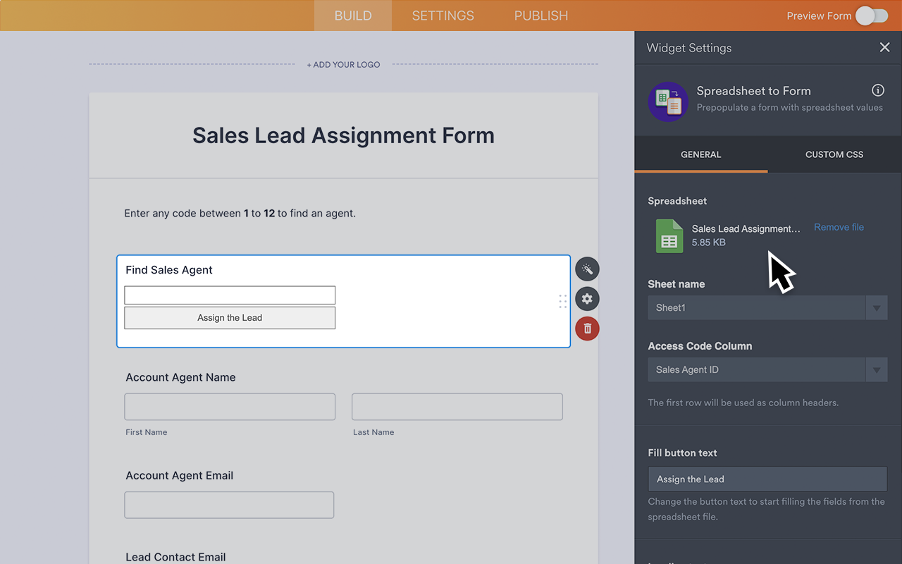Delete the widget using the red trash icon
Image resolution: width=902 pixels, height=564 pixels.
(587, 329)
